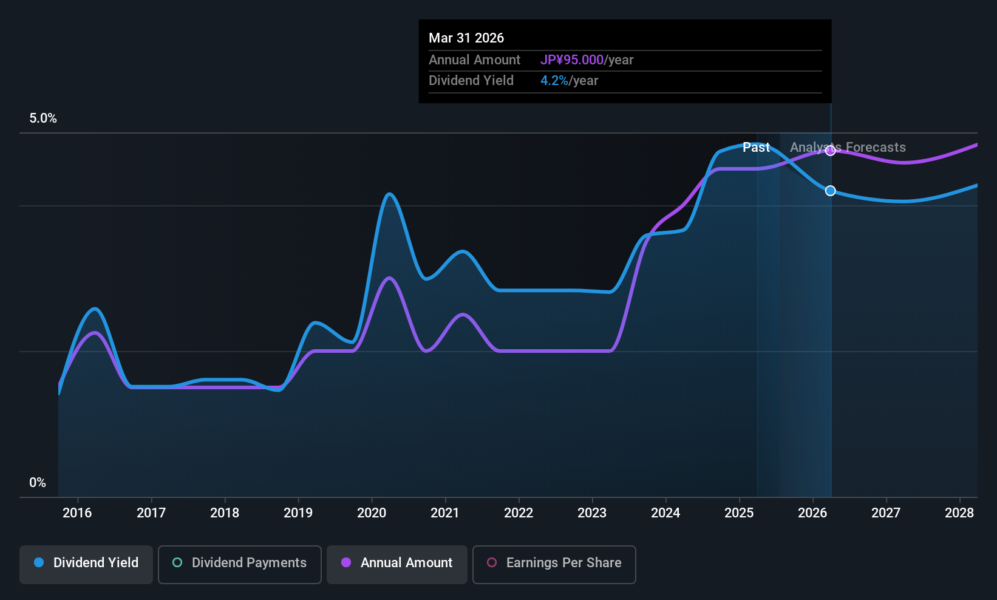Screen dimensions: 997x600
Task: Click the Analysts Forecasts label
Action: [x=848, y=148]
